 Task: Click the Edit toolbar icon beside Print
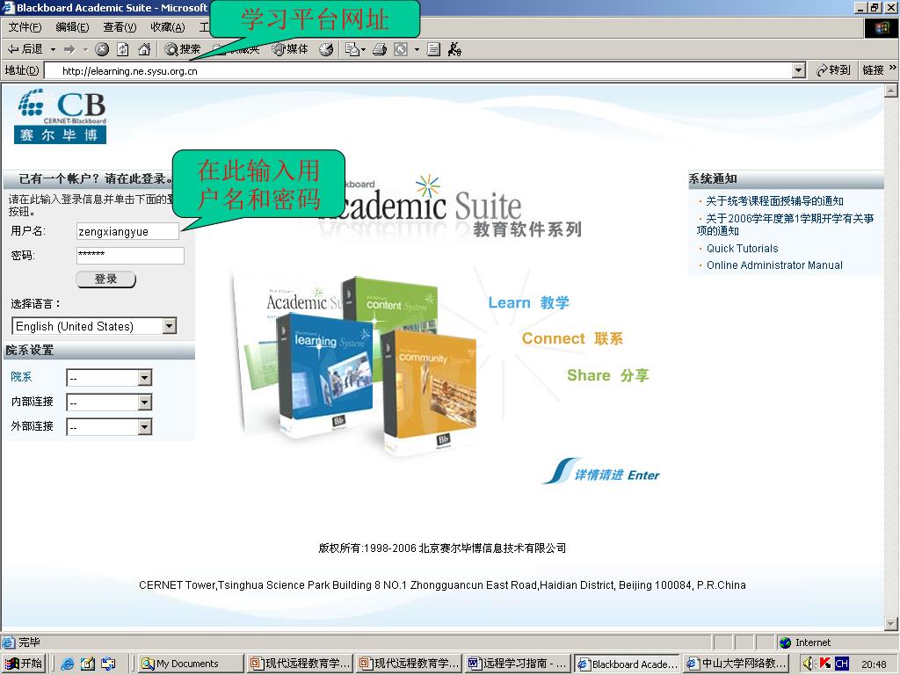click(401, 49)
